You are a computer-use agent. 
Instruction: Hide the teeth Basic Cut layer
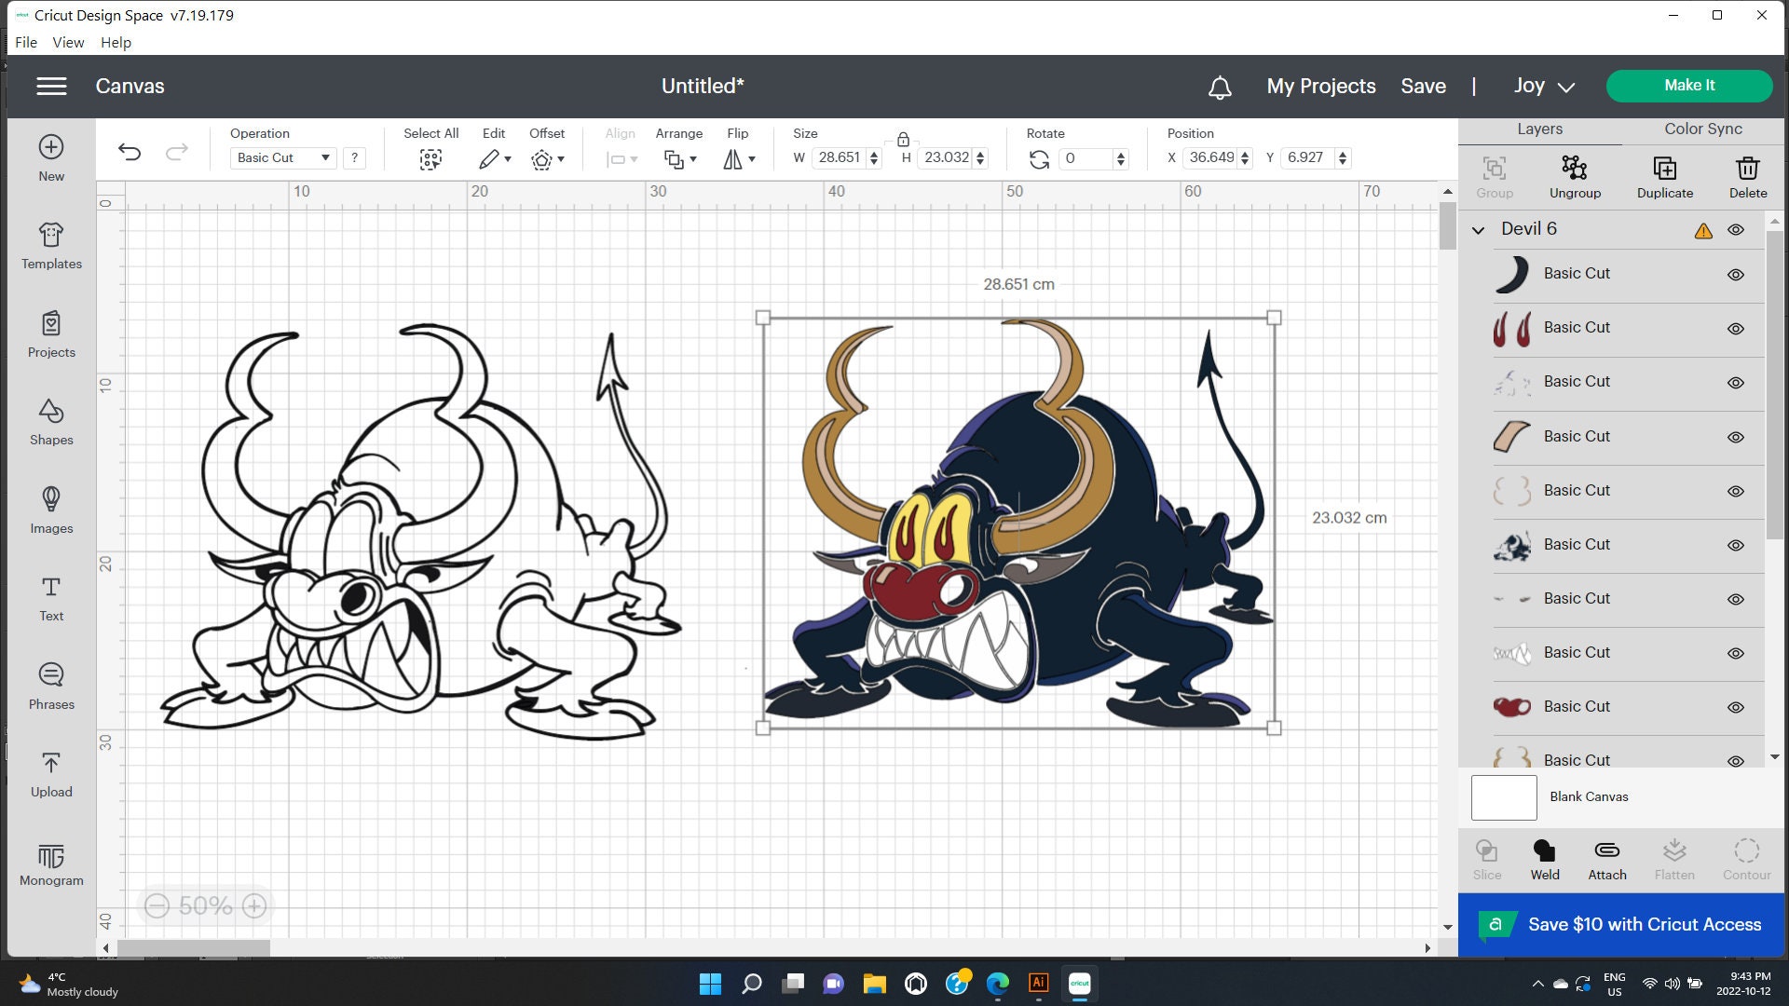[x=1736, y=653]
